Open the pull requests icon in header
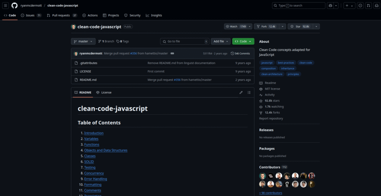 pyautogui.click(x=368, y=6)
